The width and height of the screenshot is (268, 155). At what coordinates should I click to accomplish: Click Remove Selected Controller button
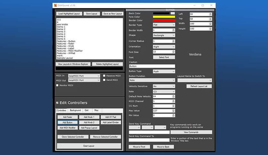[x=105, y=137]
